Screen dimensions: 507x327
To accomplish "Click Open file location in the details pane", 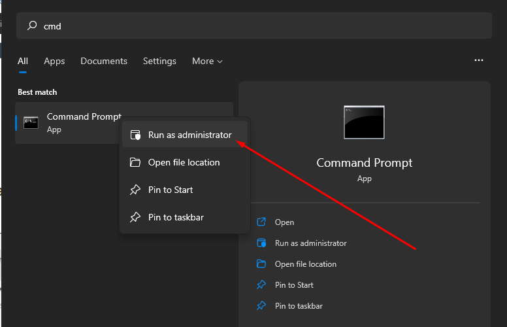I will (x=305, y=264).
